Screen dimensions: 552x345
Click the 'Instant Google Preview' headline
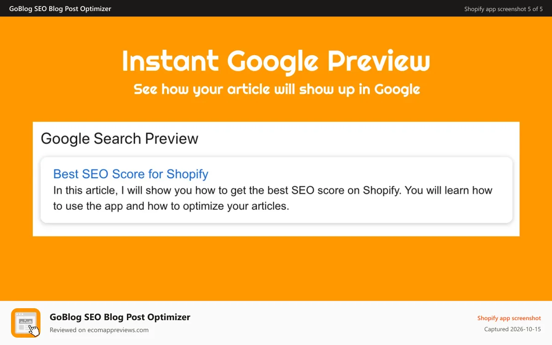pyautogui.click(x=276, y=62)
